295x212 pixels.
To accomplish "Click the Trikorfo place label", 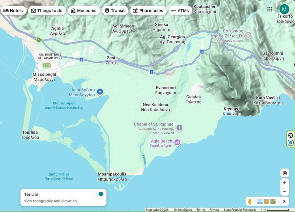I will [x=285, y=19].
